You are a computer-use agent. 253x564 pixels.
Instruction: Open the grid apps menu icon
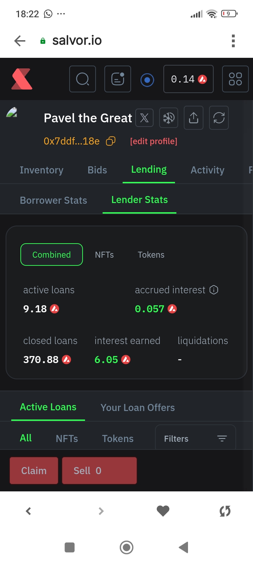tap(235, 79)
